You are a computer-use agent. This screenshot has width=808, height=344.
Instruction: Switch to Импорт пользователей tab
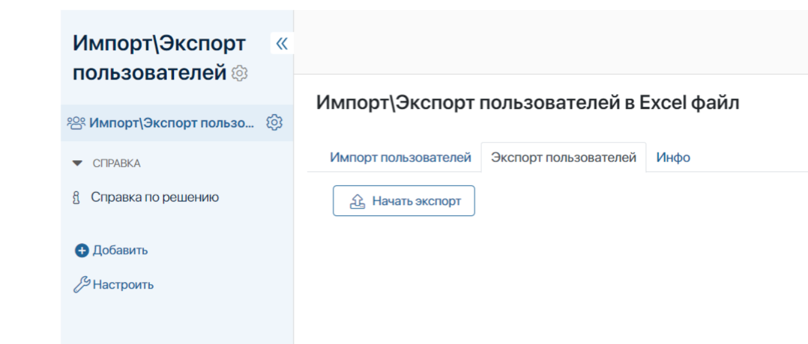point(400,158)
